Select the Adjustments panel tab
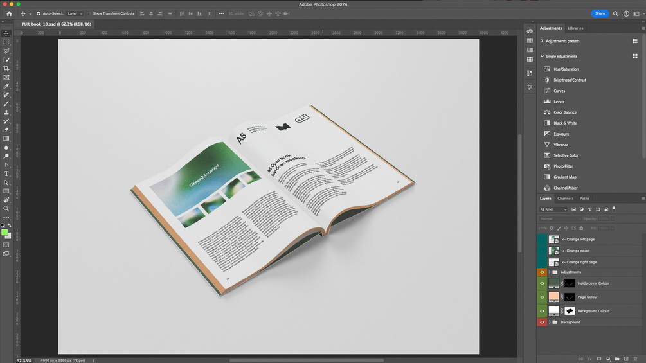This screenshot has width=646, height=363. pos(550,28)
